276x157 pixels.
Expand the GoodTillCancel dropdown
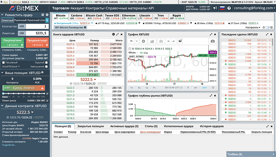10,66
